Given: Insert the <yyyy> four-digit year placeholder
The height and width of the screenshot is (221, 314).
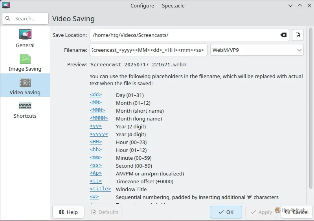Looking at the screenshot, I should click(99, 134).
